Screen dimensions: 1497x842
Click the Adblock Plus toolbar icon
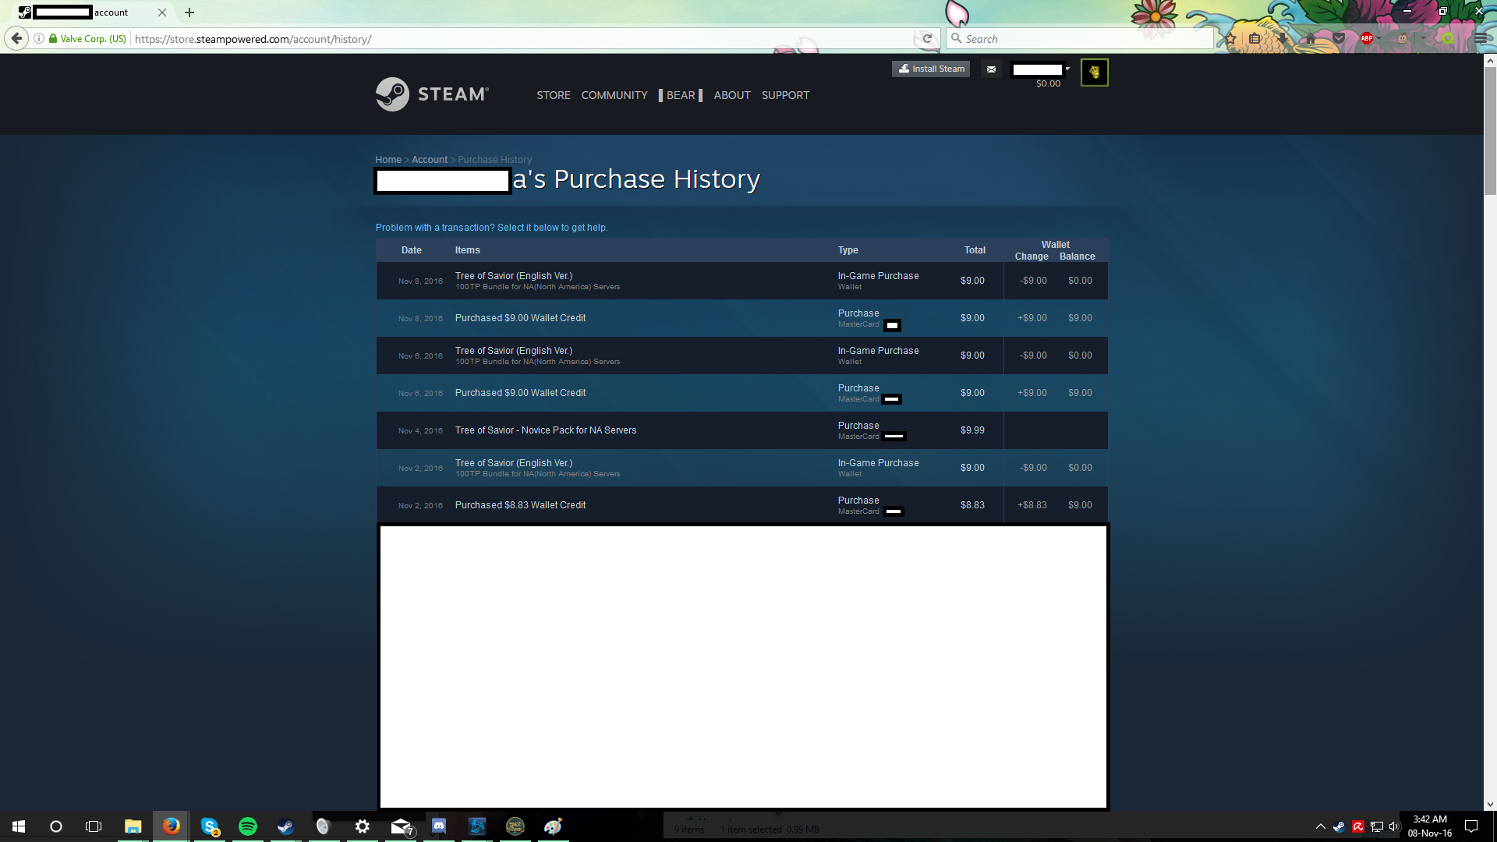[1366, 38]
